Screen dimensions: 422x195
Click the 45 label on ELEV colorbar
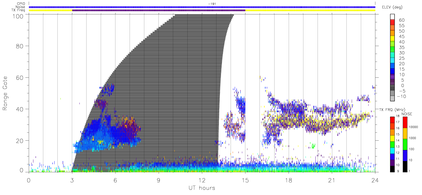401,36
